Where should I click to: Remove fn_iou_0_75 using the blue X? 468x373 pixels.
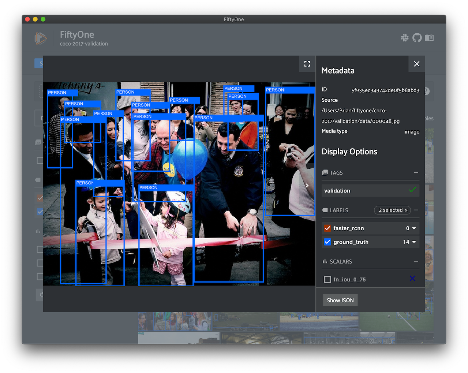[412, 278]
